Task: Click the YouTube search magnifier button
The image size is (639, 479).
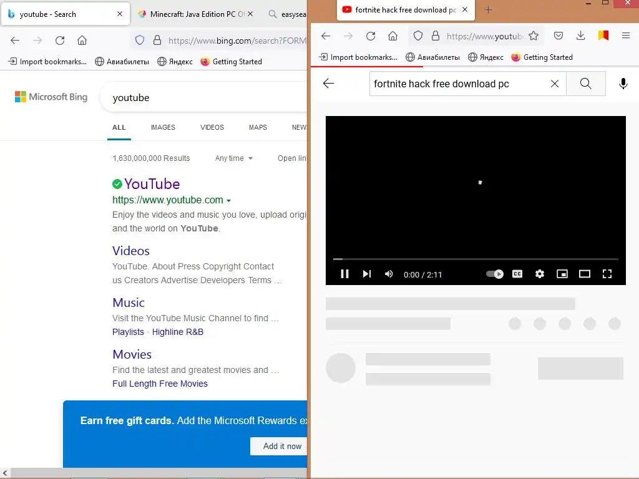Action: click(x=585, y=84)
